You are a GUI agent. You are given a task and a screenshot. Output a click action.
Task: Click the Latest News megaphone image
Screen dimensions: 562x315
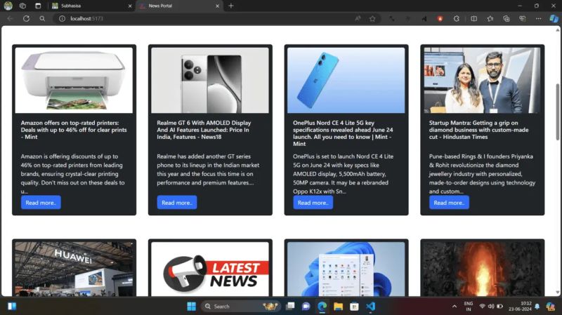pyautogui.click(x=210, y=269)
